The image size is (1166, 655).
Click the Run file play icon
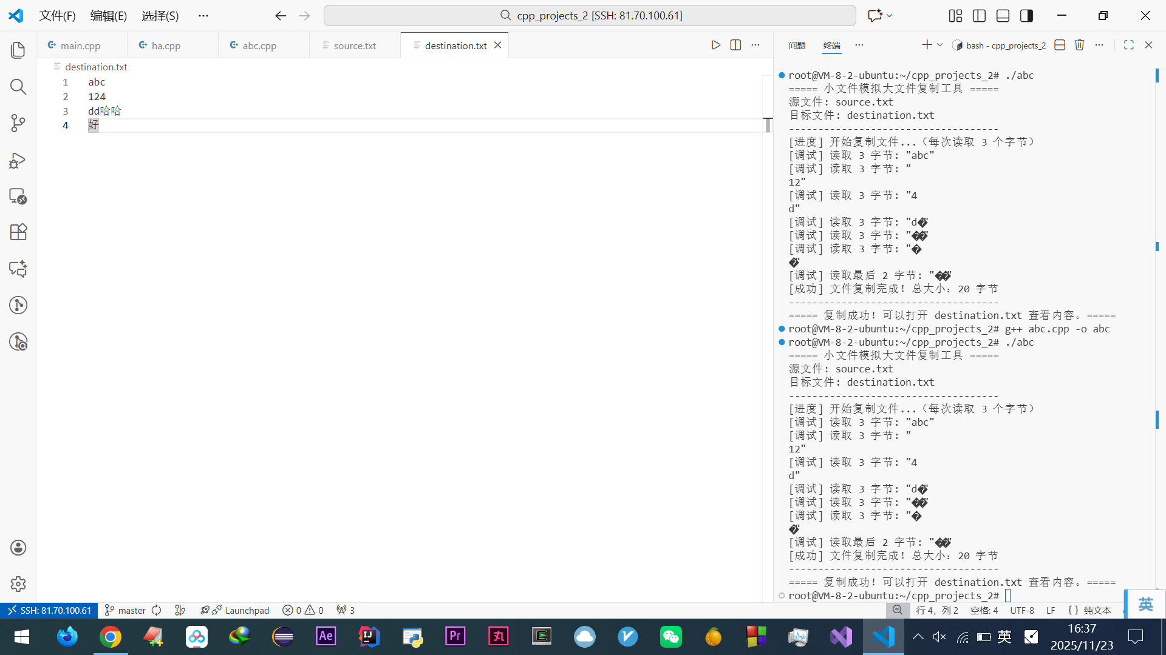click(716, 45)
